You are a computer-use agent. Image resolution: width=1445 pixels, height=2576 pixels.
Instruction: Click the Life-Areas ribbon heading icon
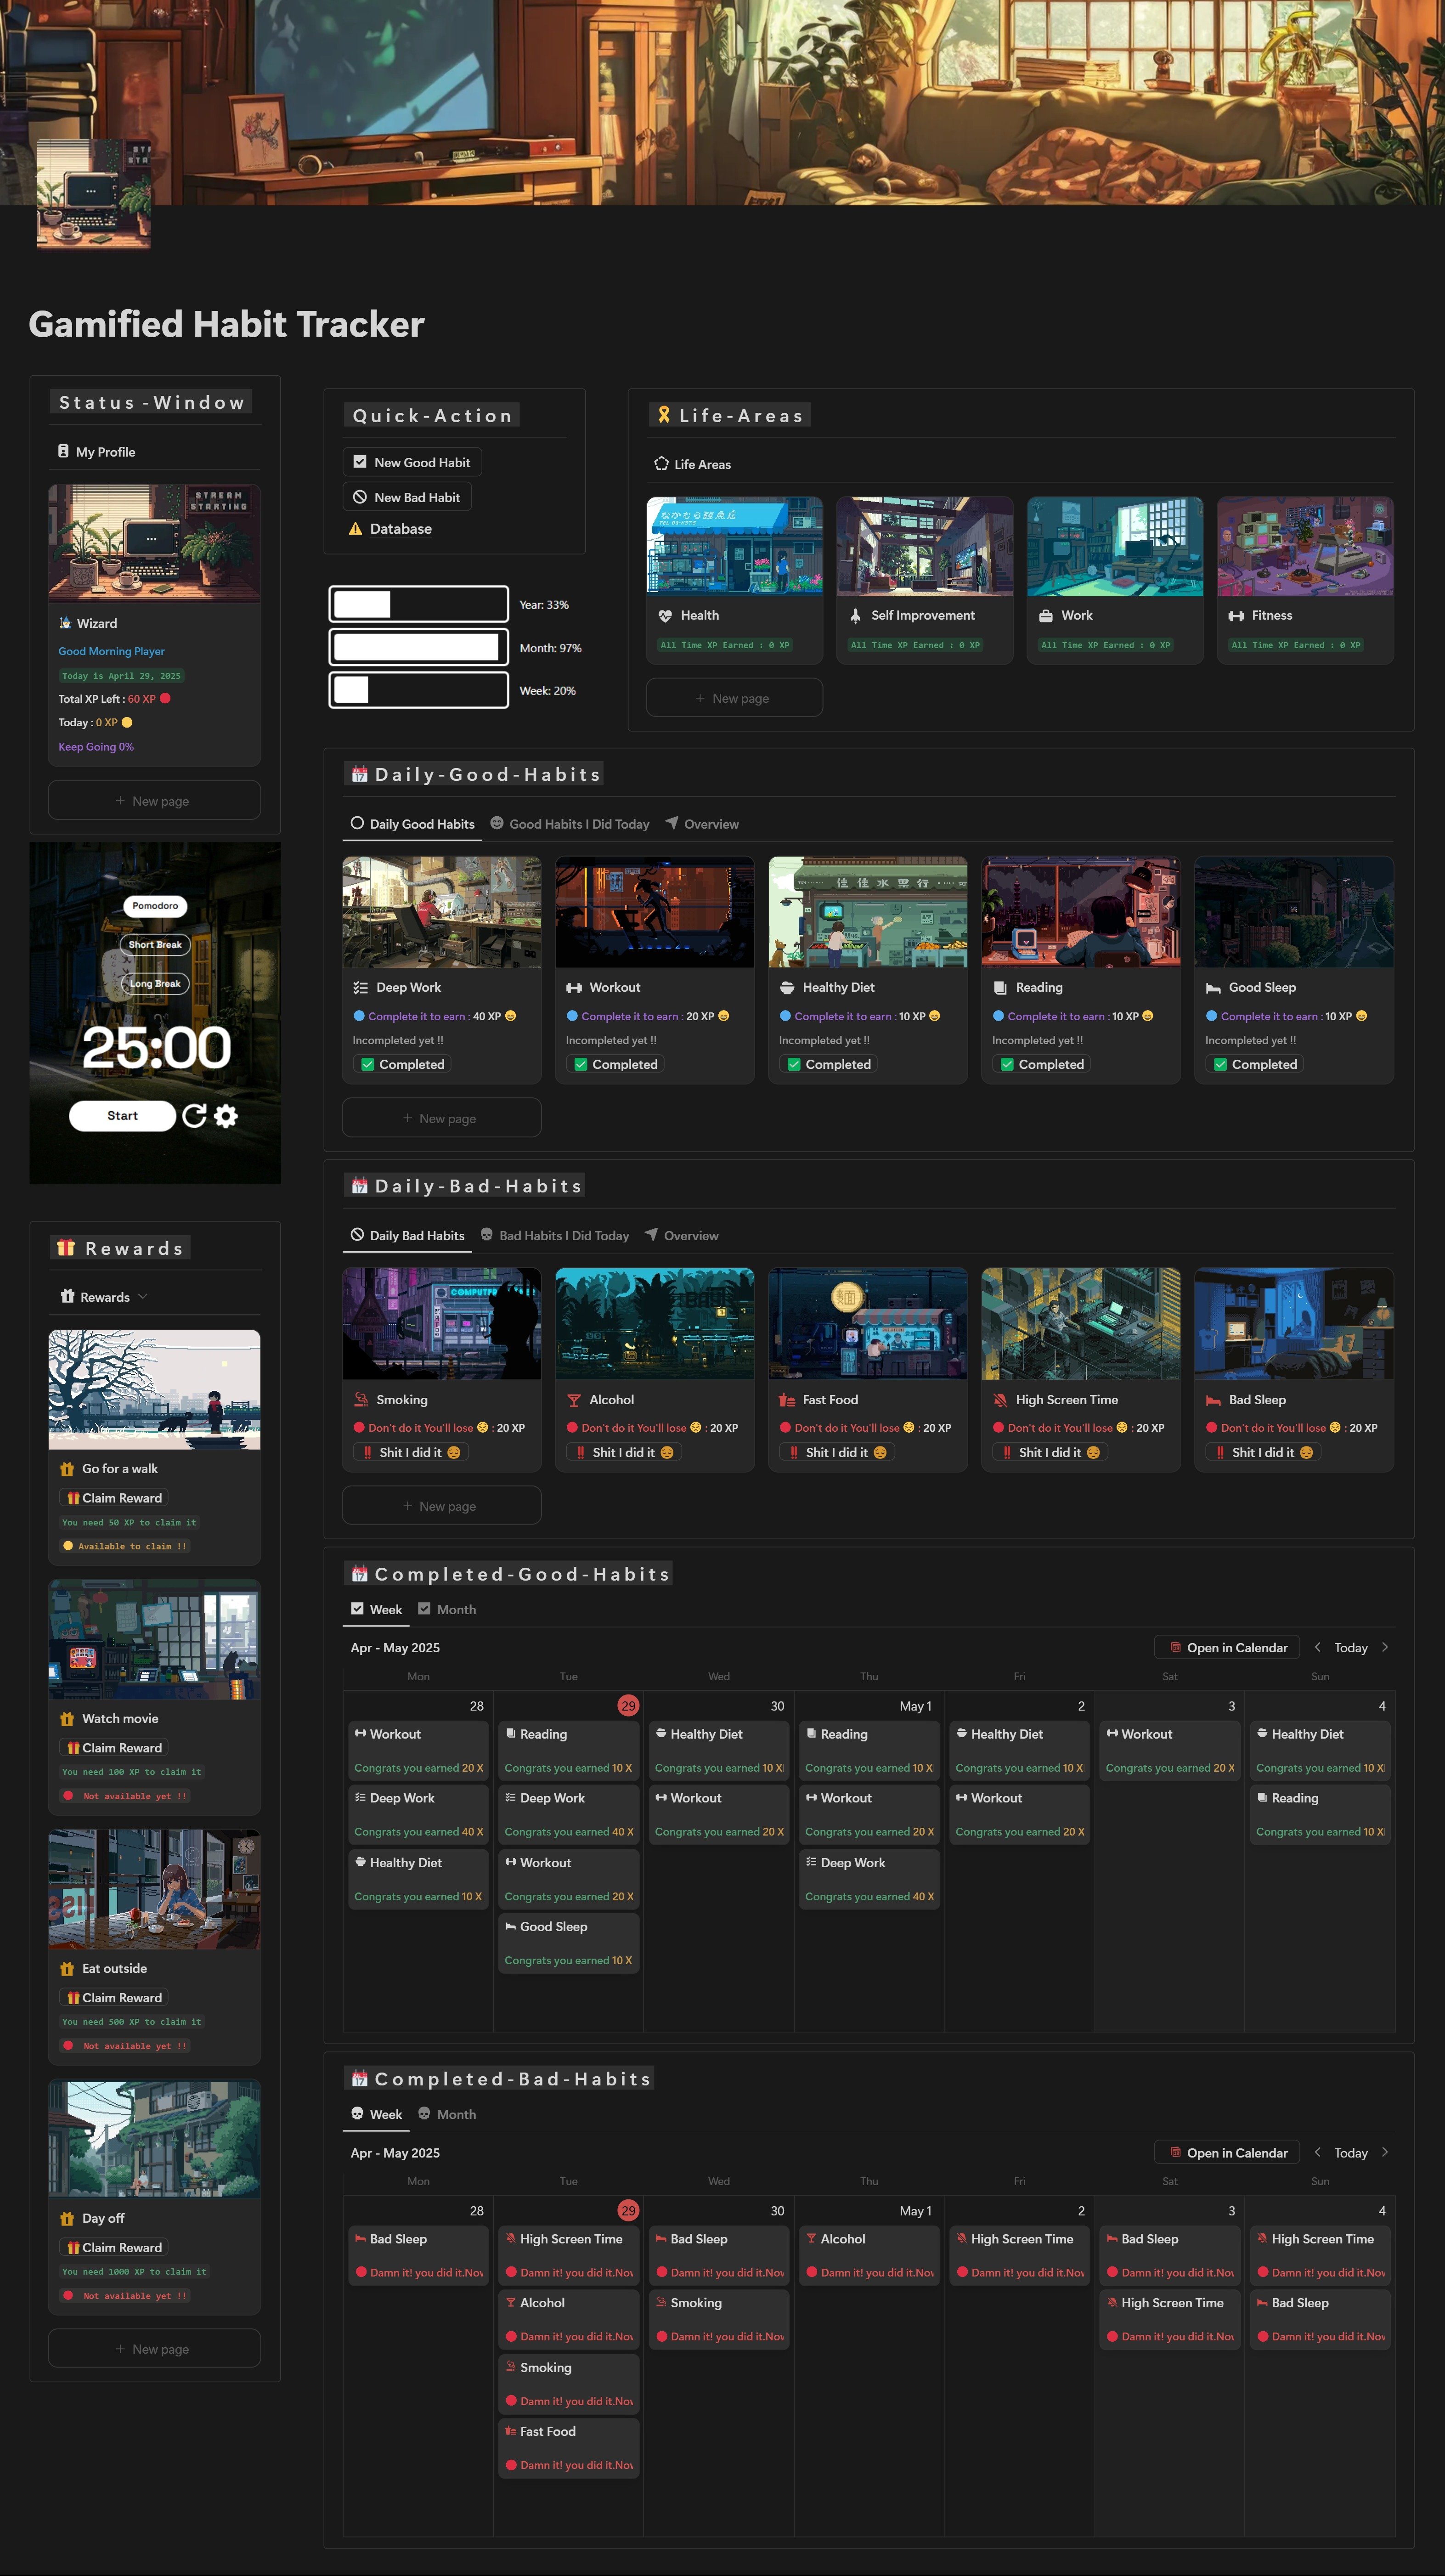[x=664, y=415]
